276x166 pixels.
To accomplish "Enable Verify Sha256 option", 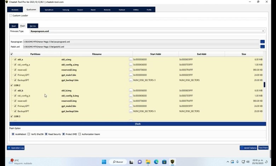I will click(29, 134).
